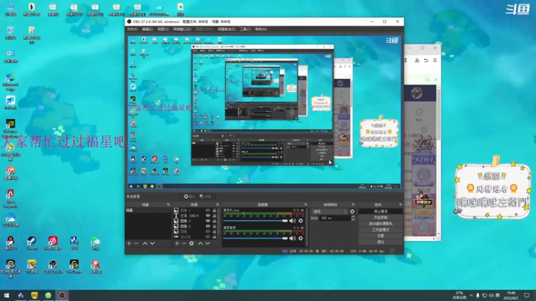Toggle visibility of source 图像 4

pyautogui.click(x=208, y=211)
